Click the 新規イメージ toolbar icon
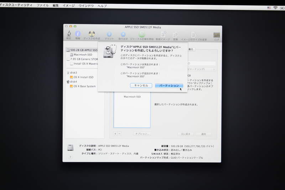 [163, 35]
